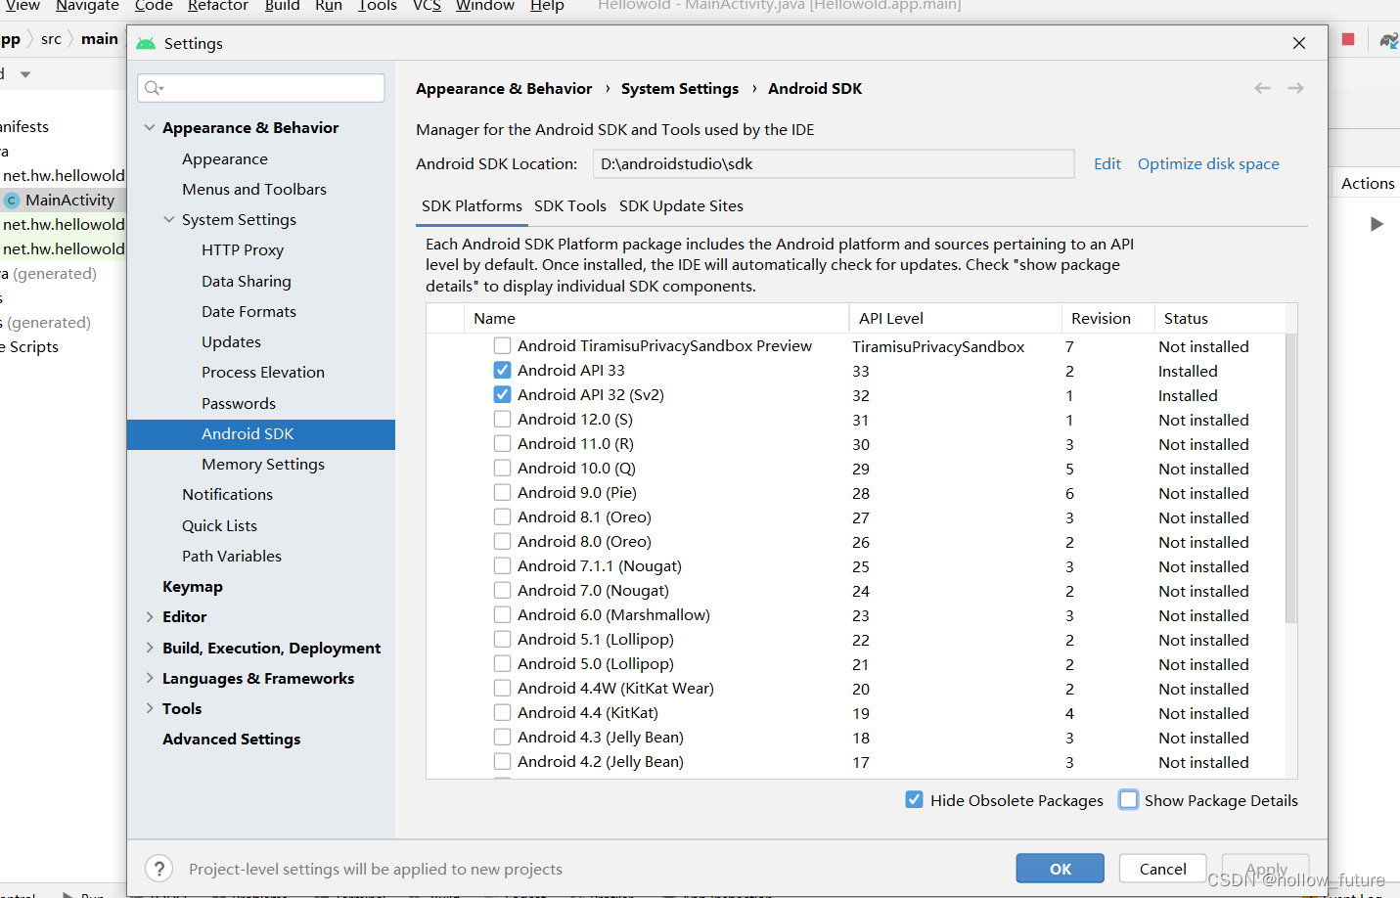Viewport: 1400px width, 898px height.
Task: Select Menus and Toolbars settings
Action: pos(254,190)
